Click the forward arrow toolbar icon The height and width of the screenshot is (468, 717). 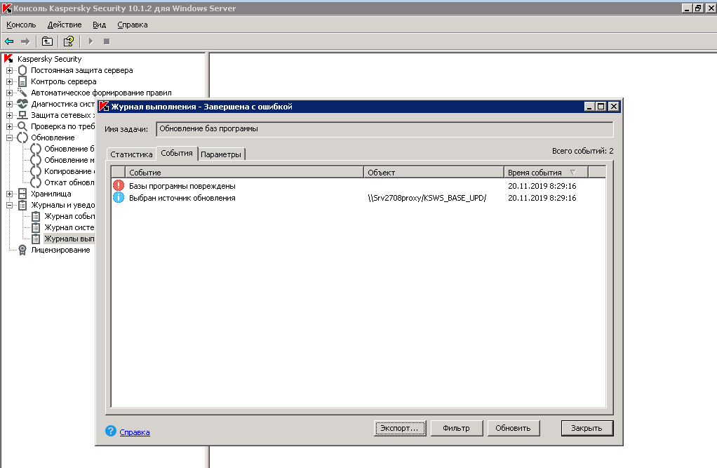point(25,41)
